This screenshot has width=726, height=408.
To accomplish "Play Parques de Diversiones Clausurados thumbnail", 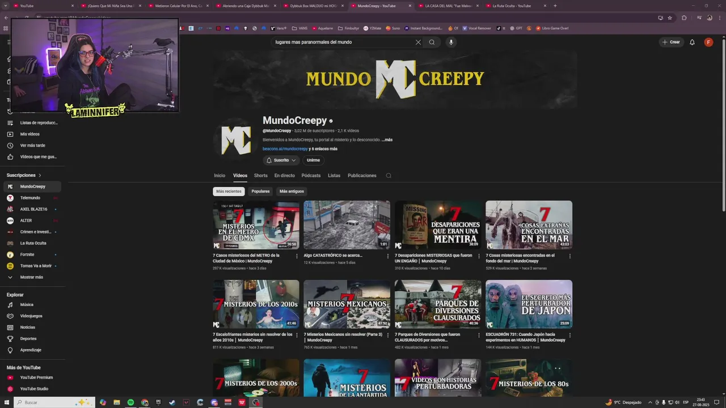I will tap(438, 304).
